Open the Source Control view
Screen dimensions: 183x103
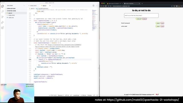pyautogui.click(x=3, y=17)
